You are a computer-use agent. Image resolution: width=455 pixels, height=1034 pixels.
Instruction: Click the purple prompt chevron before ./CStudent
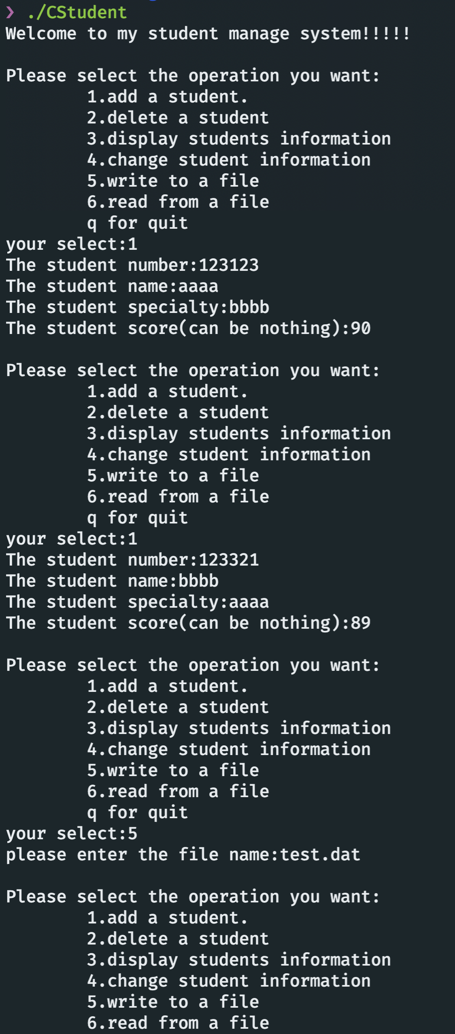pyautogui.click(x=10, y=13)
